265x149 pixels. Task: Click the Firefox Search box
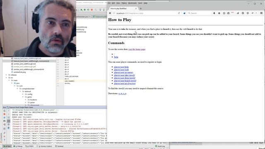pos(199,13)
